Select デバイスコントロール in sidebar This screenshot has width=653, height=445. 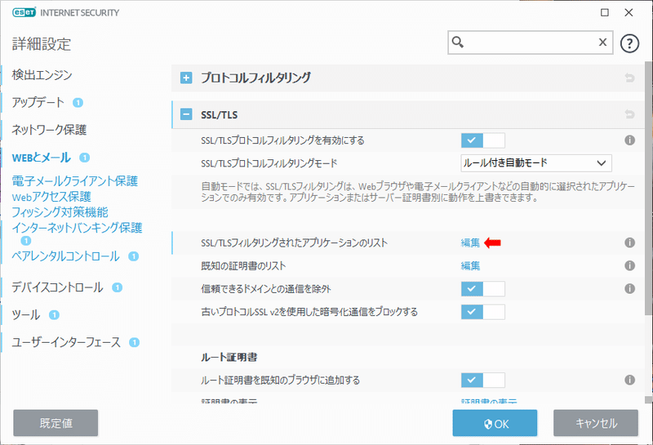57,287
